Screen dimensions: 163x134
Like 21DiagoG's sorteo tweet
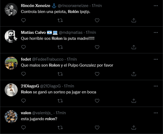(x=97, y=100)
